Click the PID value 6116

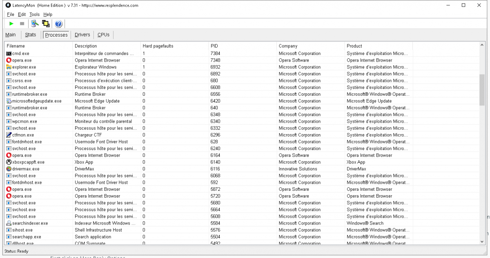[x=215, y=169]
